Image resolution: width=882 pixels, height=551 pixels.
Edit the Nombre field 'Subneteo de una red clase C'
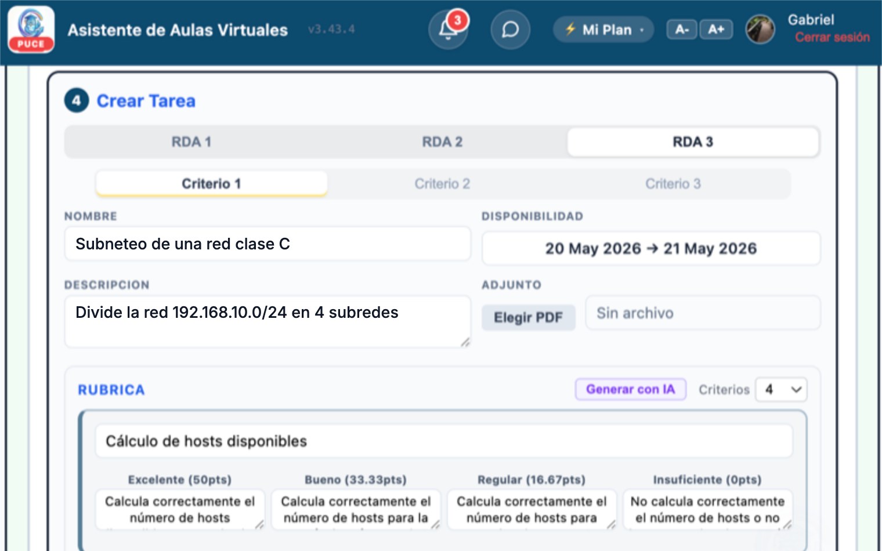tap(268, 244)
